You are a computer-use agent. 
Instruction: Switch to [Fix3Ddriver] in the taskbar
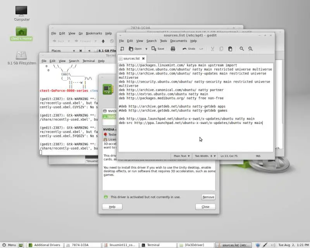click(x=196, y=245)
